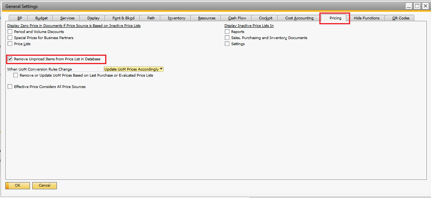431x198 pixels.
Task: Maximize the General Settings window
Action: (x=417, y=6)
